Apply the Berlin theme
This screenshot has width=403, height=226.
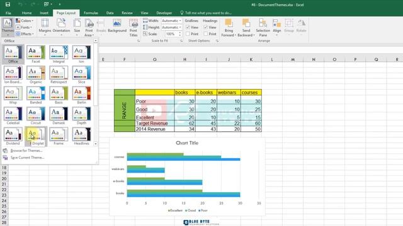pyautogui.click(x=81, y=95)
